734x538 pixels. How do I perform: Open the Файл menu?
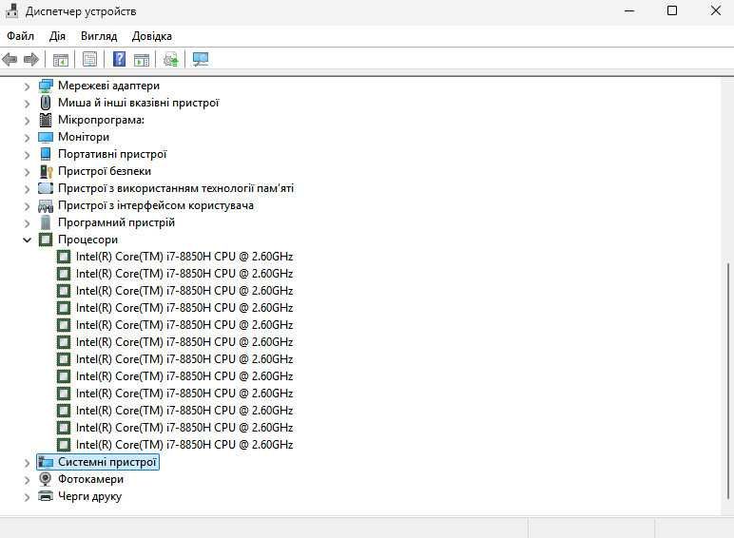point(20,36)
